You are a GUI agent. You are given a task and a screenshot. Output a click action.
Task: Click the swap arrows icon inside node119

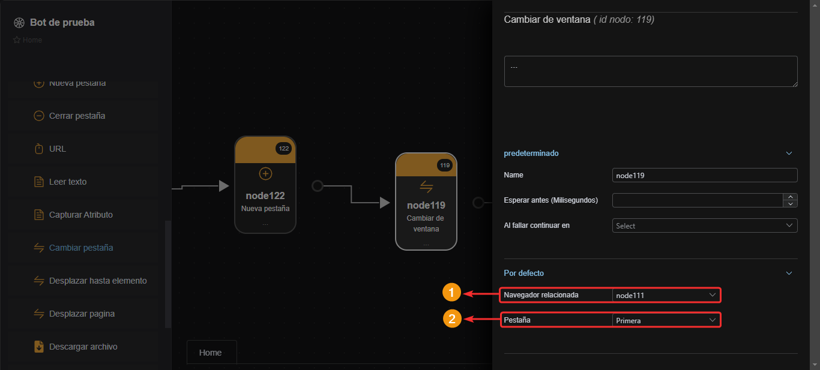pos(426,186)
